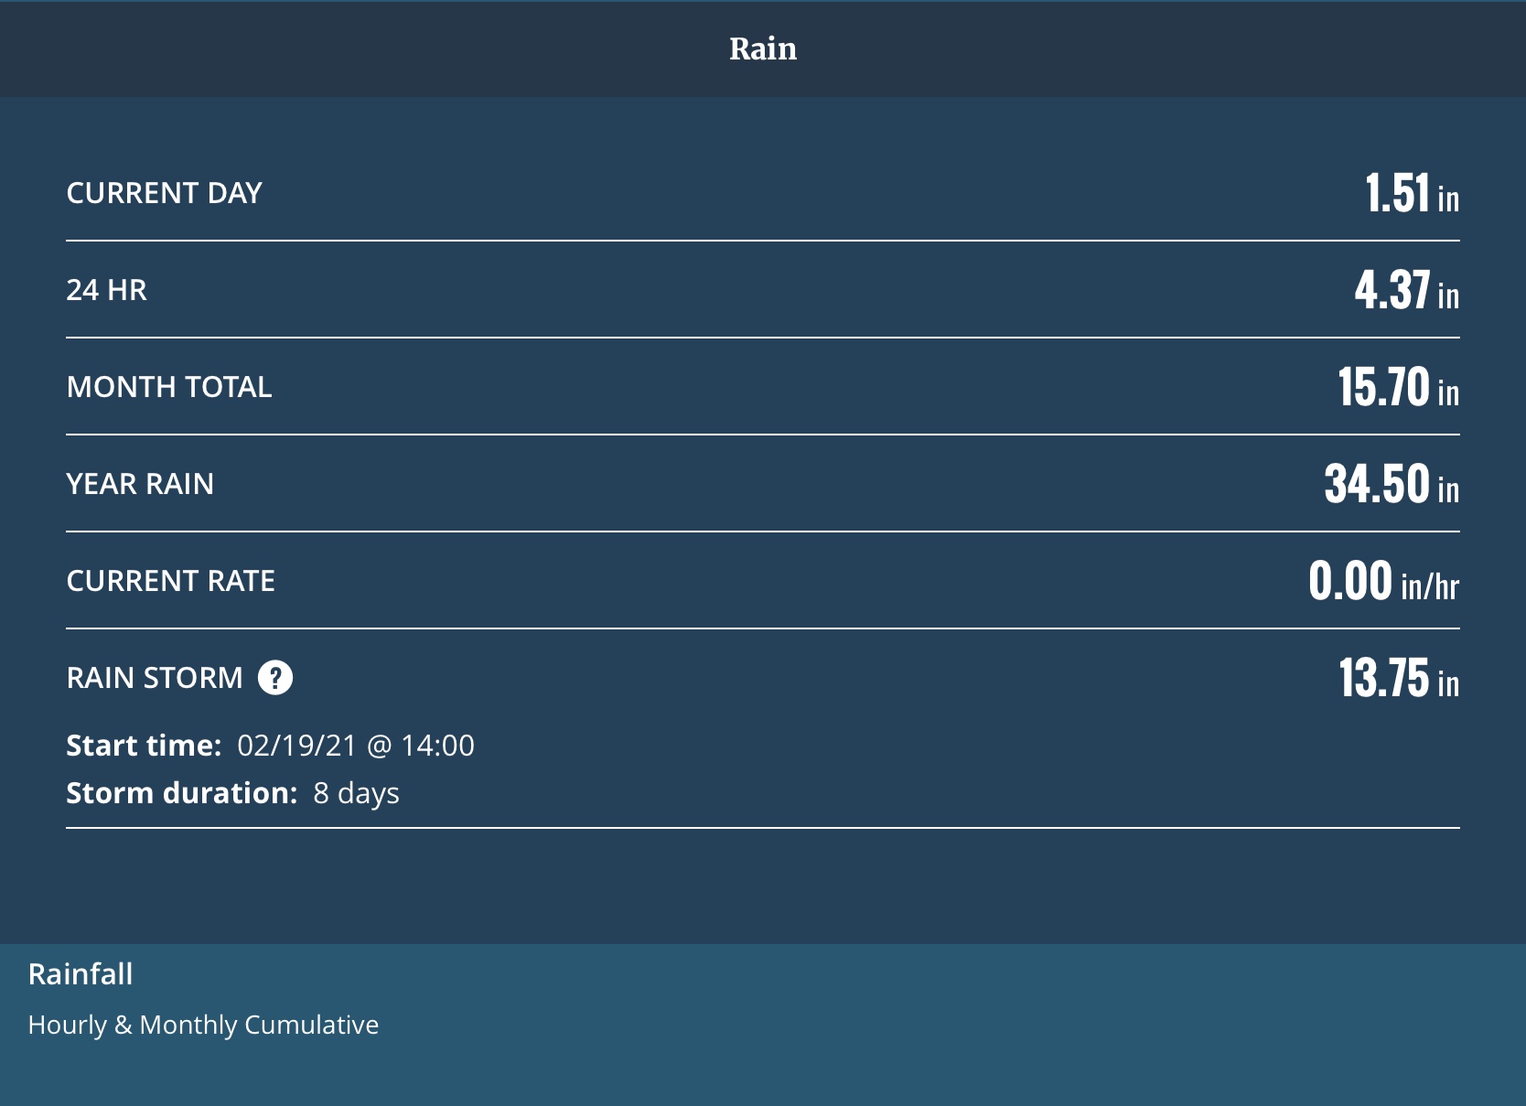
Task: Select the YEAR RAIN label
Action: (140, 484)
